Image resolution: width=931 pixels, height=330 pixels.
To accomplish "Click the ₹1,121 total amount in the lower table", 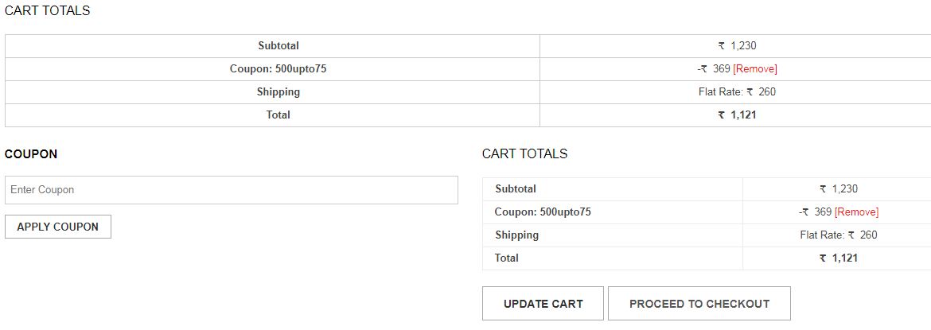I will pos(839,258).
